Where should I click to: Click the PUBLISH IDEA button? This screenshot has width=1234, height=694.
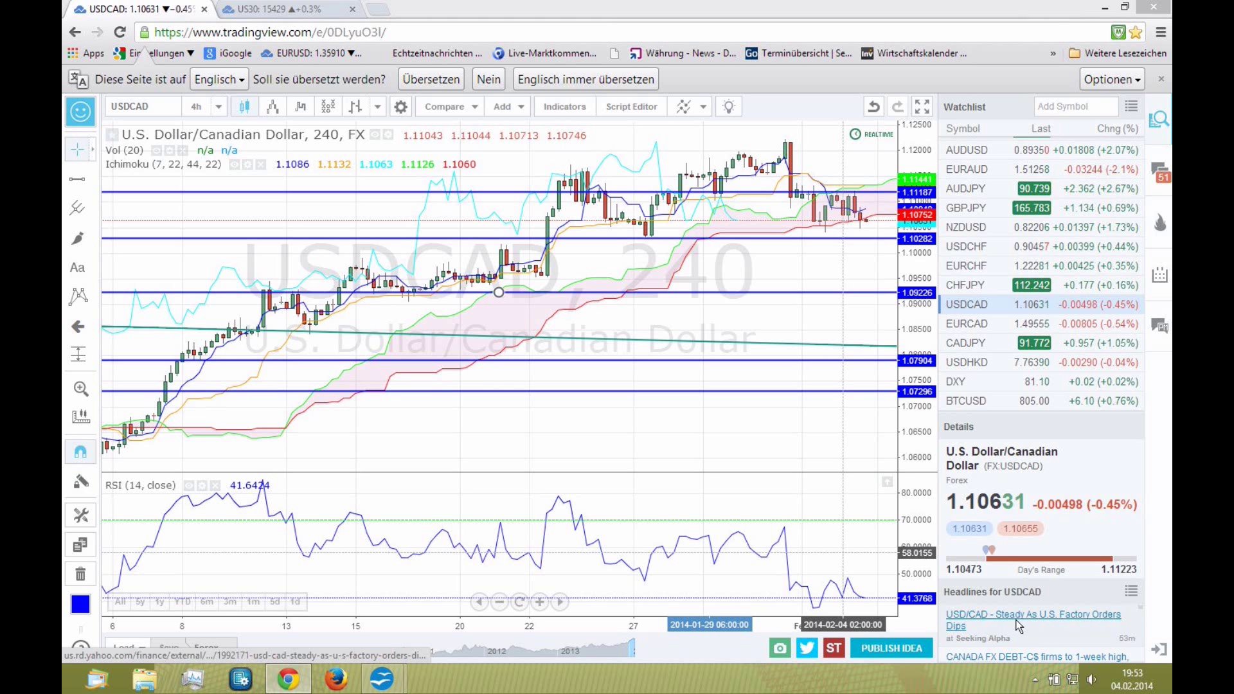click(x=891, y=648)
